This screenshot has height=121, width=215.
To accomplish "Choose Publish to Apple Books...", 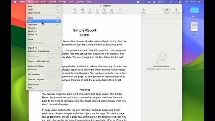I will (x=44, y=51).
